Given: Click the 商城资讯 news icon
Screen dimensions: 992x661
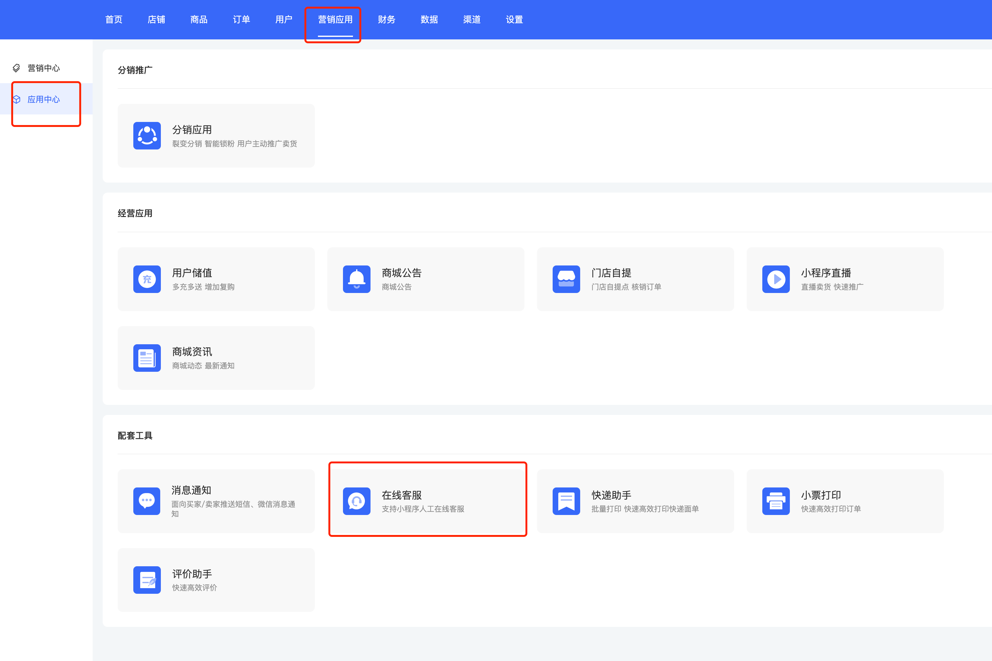Looking at the screenshot, I should (147, 358).
